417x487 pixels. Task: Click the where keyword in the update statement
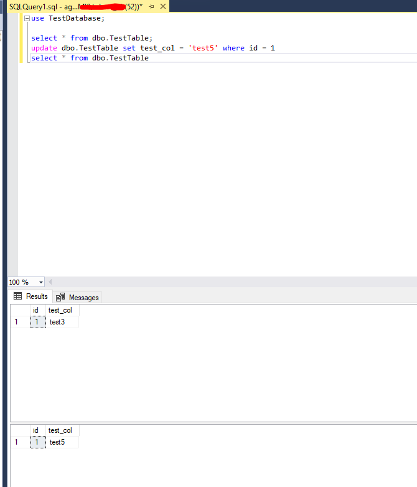pos(233,48)
